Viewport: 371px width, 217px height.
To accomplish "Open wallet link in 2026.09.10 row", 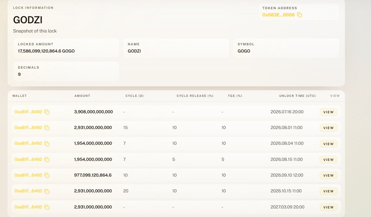I will [x=28, y=175].
